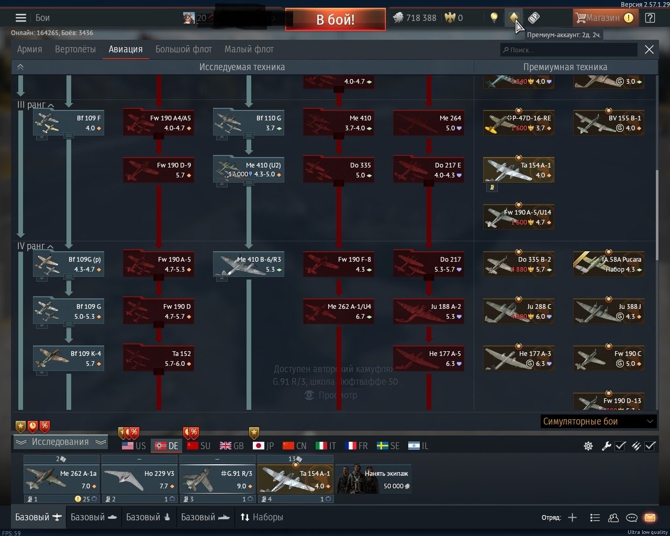Switch to the Вертолёты tab
The width and height of the screenshot is (670, 536).
75,49
